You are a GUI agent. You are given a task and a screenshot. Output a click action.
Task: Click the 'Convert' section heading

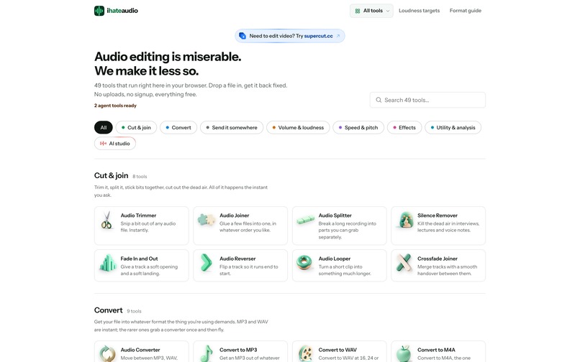pyautogui.click(x=108, y=310)
